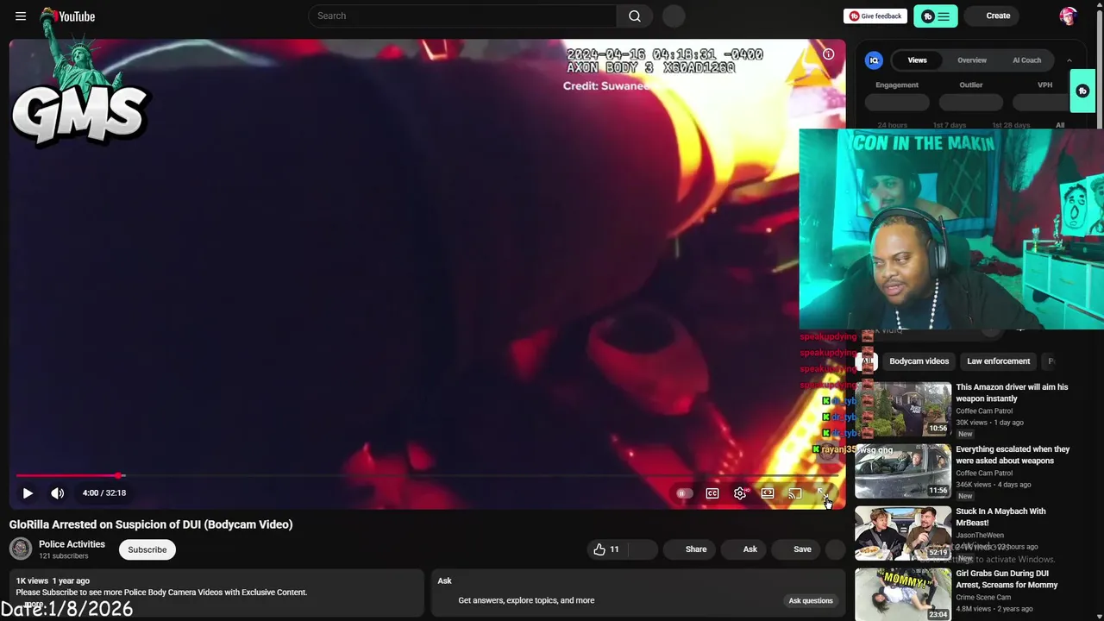Image resolution: width=1104 pixels, height=621 pixels.
Task: Open 'Everything escalated' video thumbnail
Action: click(x=903, y=472)
